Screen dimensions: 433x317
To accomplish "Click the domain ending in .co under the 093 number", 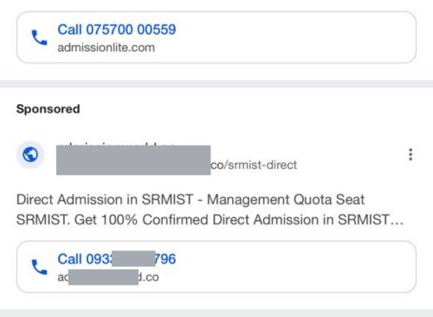I will click(x=108, y=277).
